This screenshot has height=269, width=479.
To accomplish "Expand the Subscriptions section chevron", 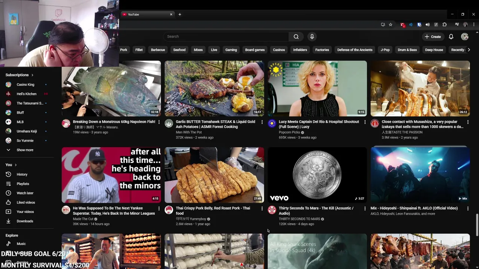I will pos(32,75).
